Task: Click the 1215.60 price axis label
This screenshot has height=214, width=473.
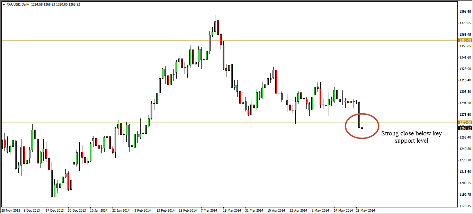Action: point(465,171)
